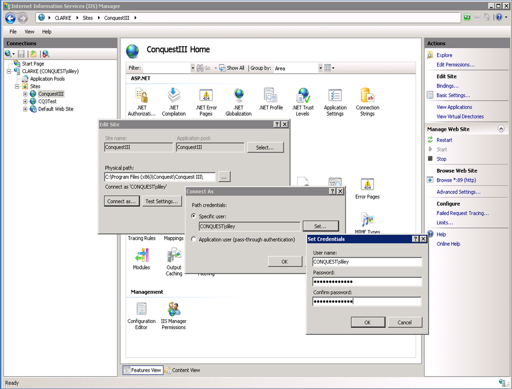Viewport: 512px width, 389px height.
Task: Click the Save icon in Connections toolbar
Action: (21, 54)
